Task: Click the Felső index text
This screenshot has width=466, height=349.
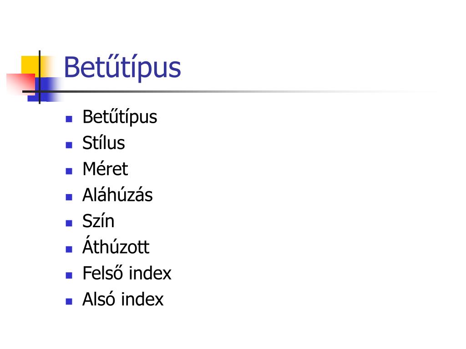Action: [x=127, y=273]
